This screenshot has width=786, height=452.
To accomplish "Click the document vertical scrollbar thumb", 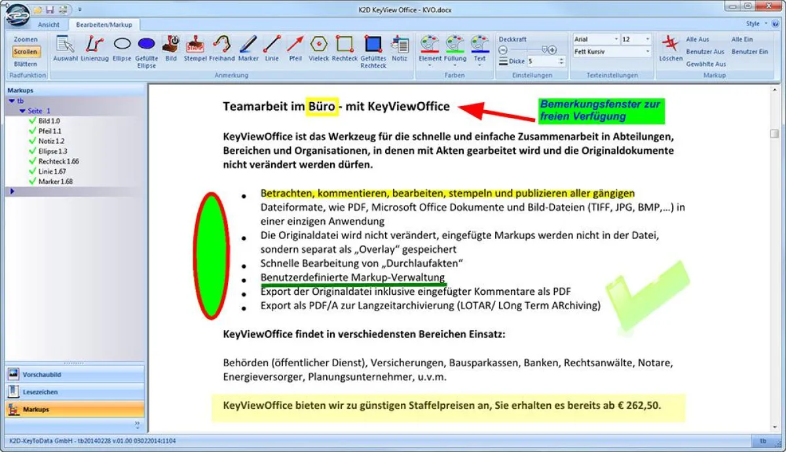I will click(774, 134).
